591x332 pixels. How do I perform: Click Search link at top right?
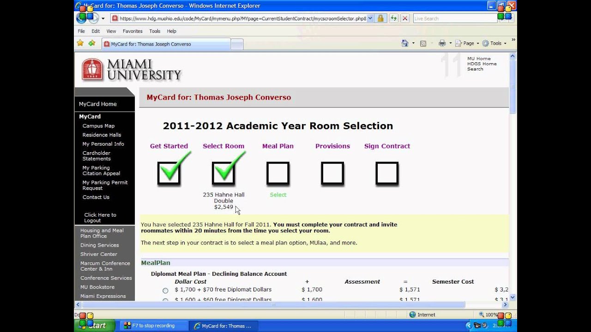coord(475,69)
